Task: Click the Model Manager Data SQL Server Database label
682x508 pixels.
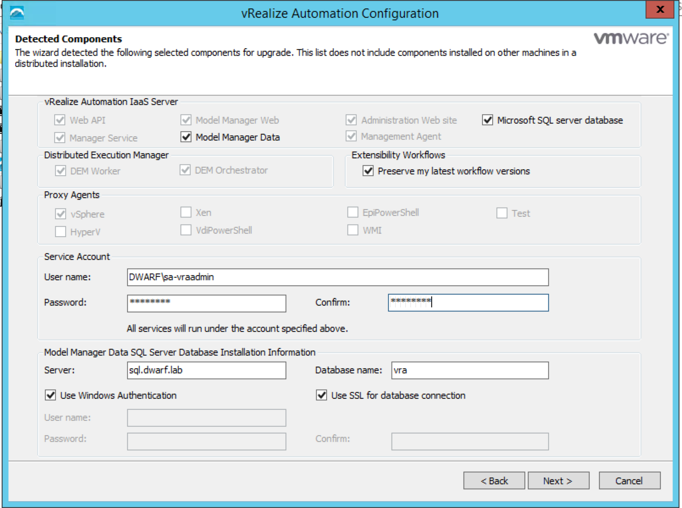Action: coord(180,352)
